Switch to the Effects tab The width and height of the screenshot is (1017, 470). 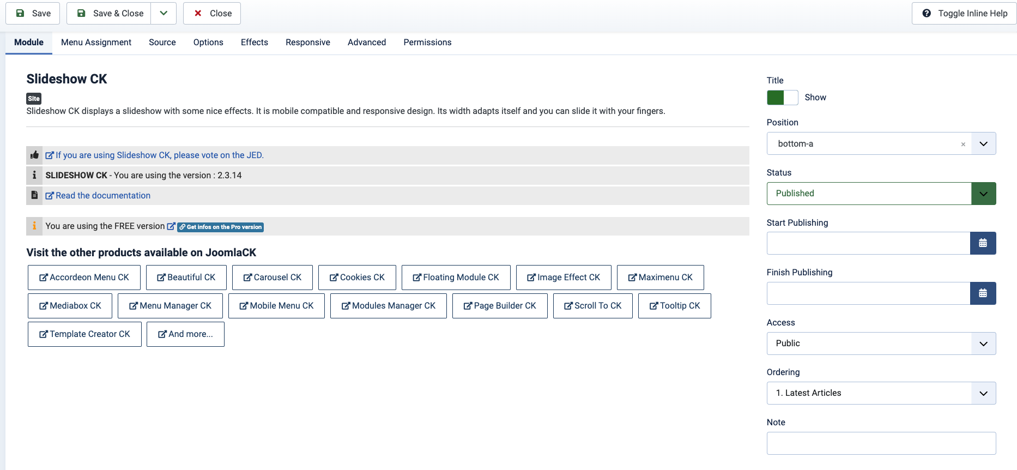(255, 43)
